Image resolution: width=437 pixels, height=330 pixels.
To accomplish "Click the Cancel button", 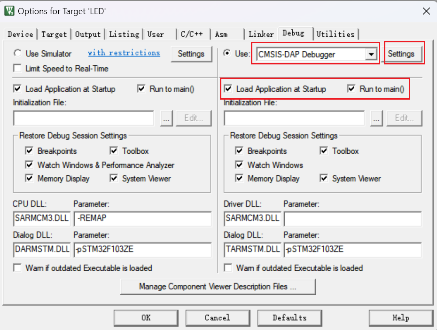I will (218, 318).
